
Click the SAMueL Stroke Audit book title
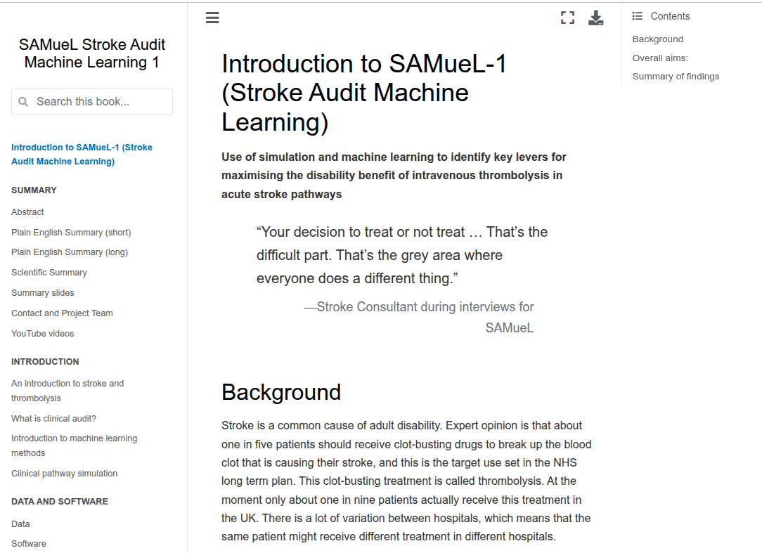pyautogui.click(x=92, y=53)
